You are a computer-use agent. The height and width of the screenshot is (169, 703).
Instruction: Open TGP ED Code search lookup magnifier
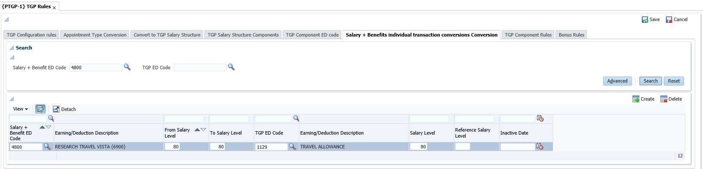(x=231, y=67)
